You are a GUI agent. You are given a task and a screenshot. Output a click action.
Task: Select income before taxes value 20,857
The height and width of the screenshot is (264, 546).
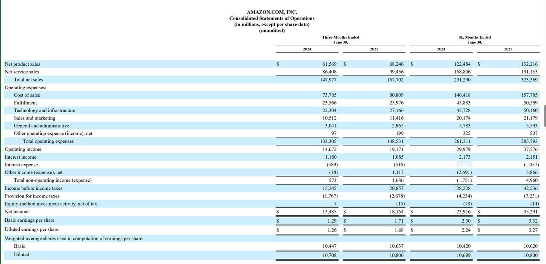(396, 188)
